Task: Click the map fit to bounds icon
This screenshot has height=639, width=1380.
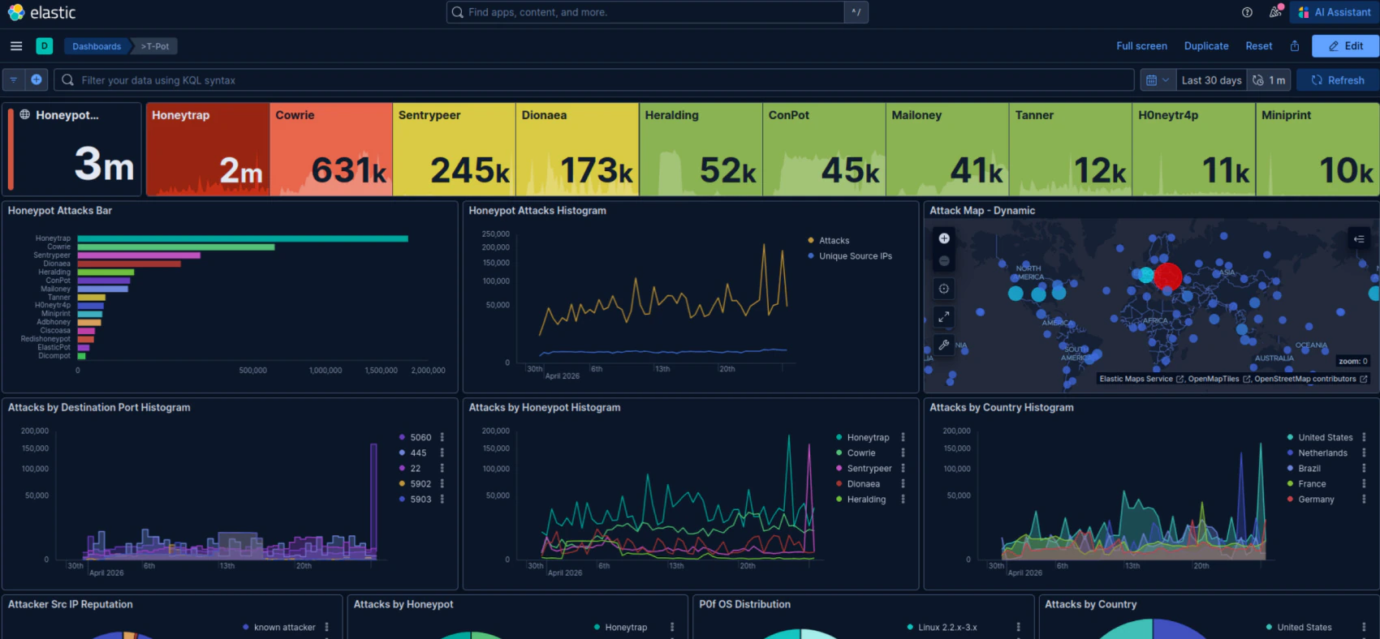Action: click(x=944, y=289)
